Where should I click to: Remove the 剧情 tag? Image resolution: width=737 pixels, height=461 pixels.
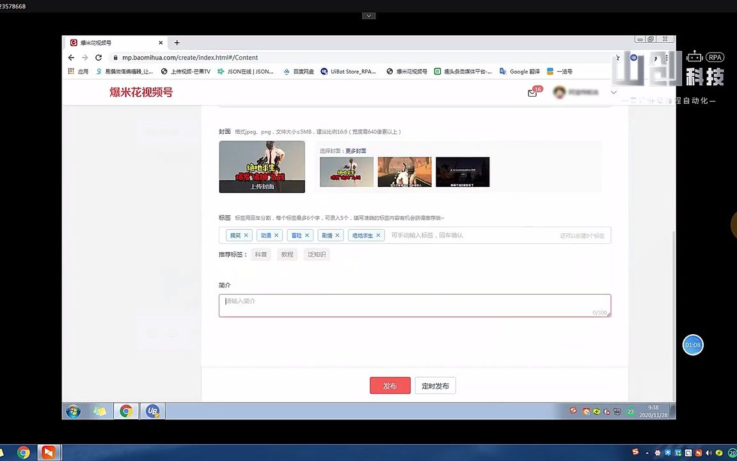point(337,235)
